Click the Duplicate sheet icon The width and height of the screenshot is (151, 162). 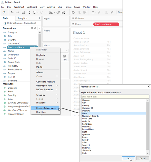(x=58, y=12)
